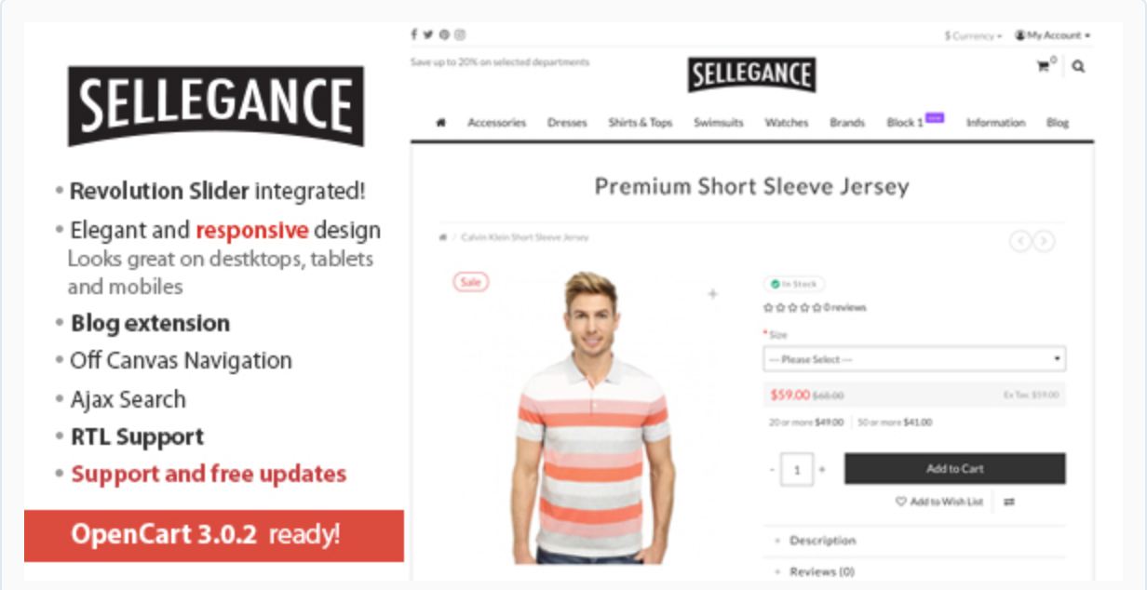Click the compare arrows icon
Image resolution: width=1147 pixels, height=590 pixels.
(x=1009, y=502)
